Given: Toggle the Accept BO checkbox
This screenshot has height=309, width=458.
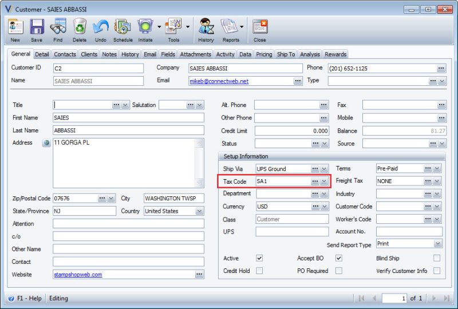Looking at the screenshot, I should 339,258.
